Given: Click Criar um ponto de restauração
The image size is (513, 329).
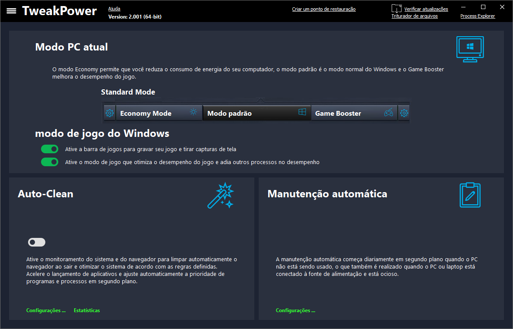Looking at the screenshot, I should pos(323,9).
